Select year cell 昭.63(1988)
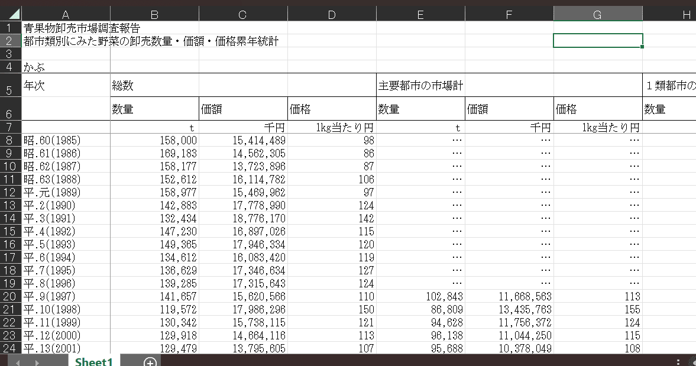The height and width of the screenshot is (366, 696). click(x=66, y=179)
